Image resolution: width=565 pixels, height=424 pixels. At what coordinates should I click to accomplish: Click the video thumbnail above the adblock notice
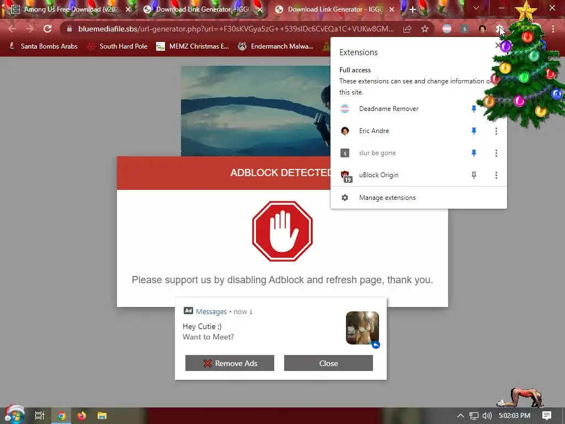point(255,111)
